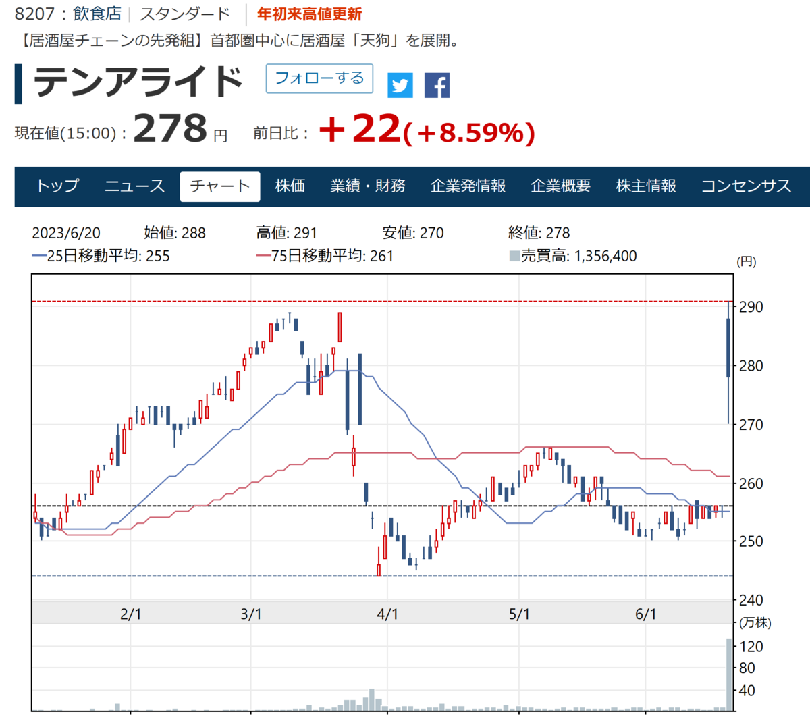This screenshot has width=810, height=725.
Task: Click the 終値: 278 value
Action: 539,233
